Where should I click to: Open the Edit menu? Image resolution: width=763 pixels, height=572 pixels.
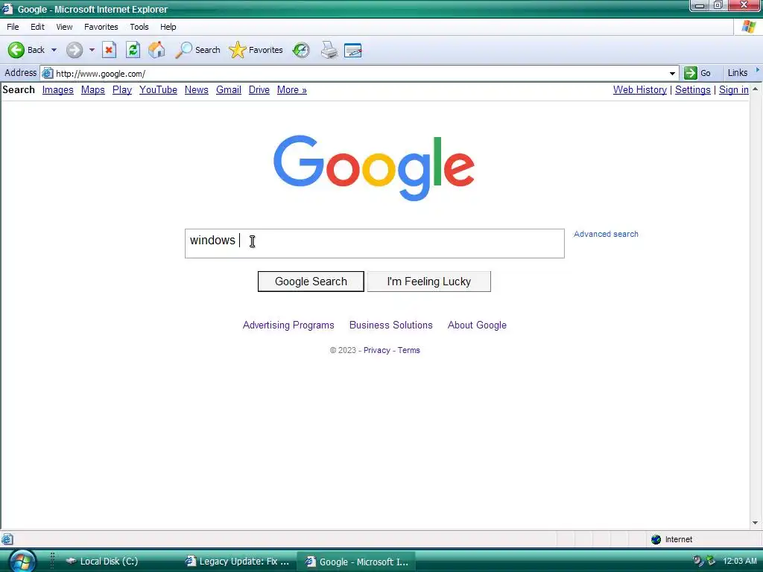(x=37, y=27)
